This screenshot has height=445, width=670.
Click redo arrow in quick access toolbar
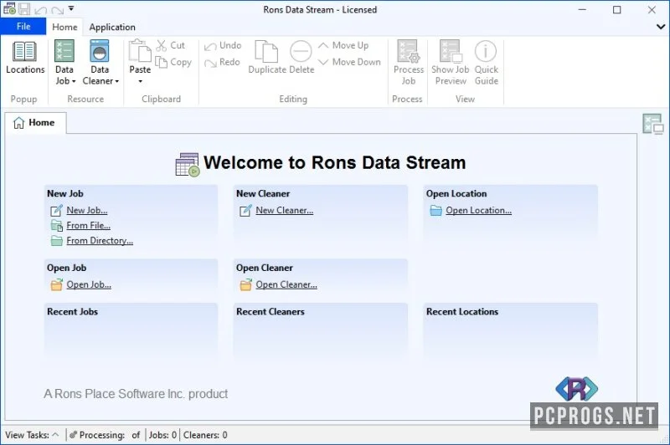[57, 9]
